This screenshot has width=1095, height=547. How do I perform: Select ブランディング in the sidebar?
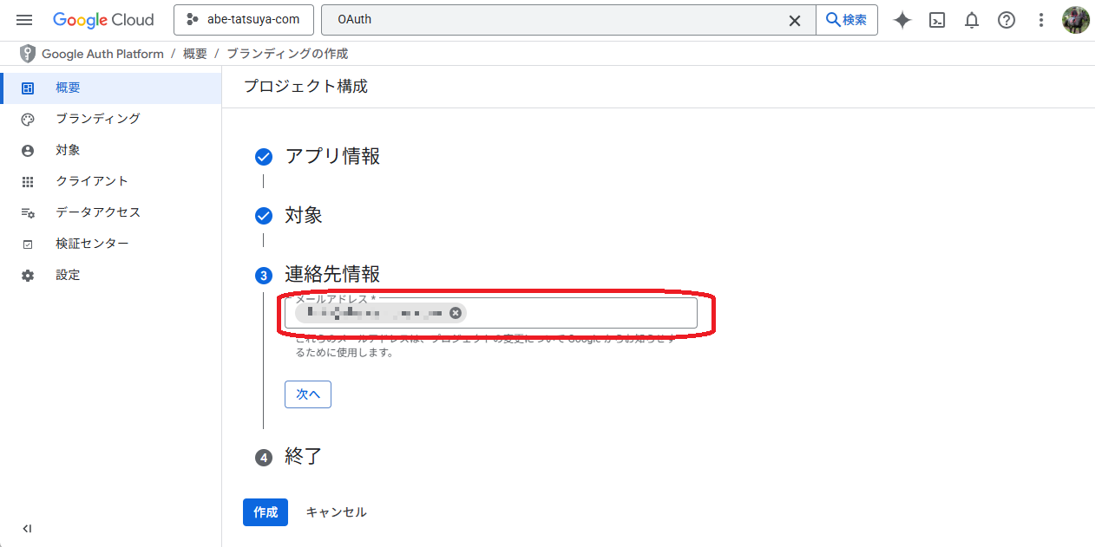pyautogui.click(x=97, y=119)
